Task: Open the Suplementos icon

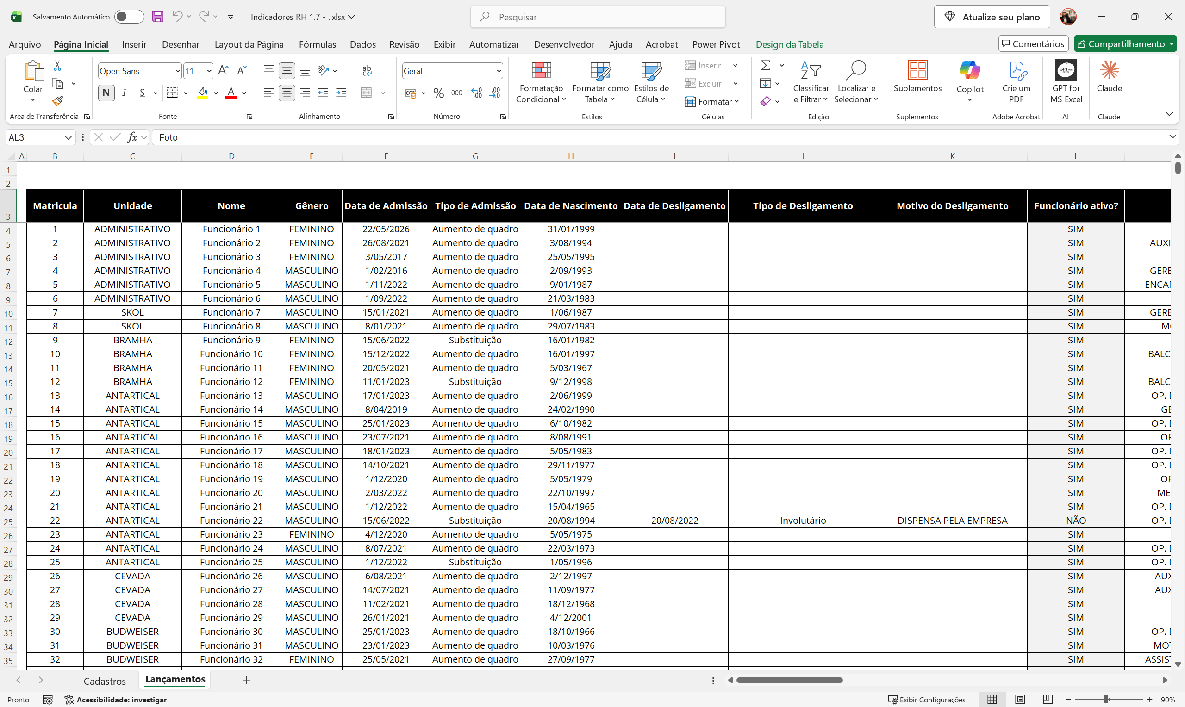Action: click(x=917, y=70)
